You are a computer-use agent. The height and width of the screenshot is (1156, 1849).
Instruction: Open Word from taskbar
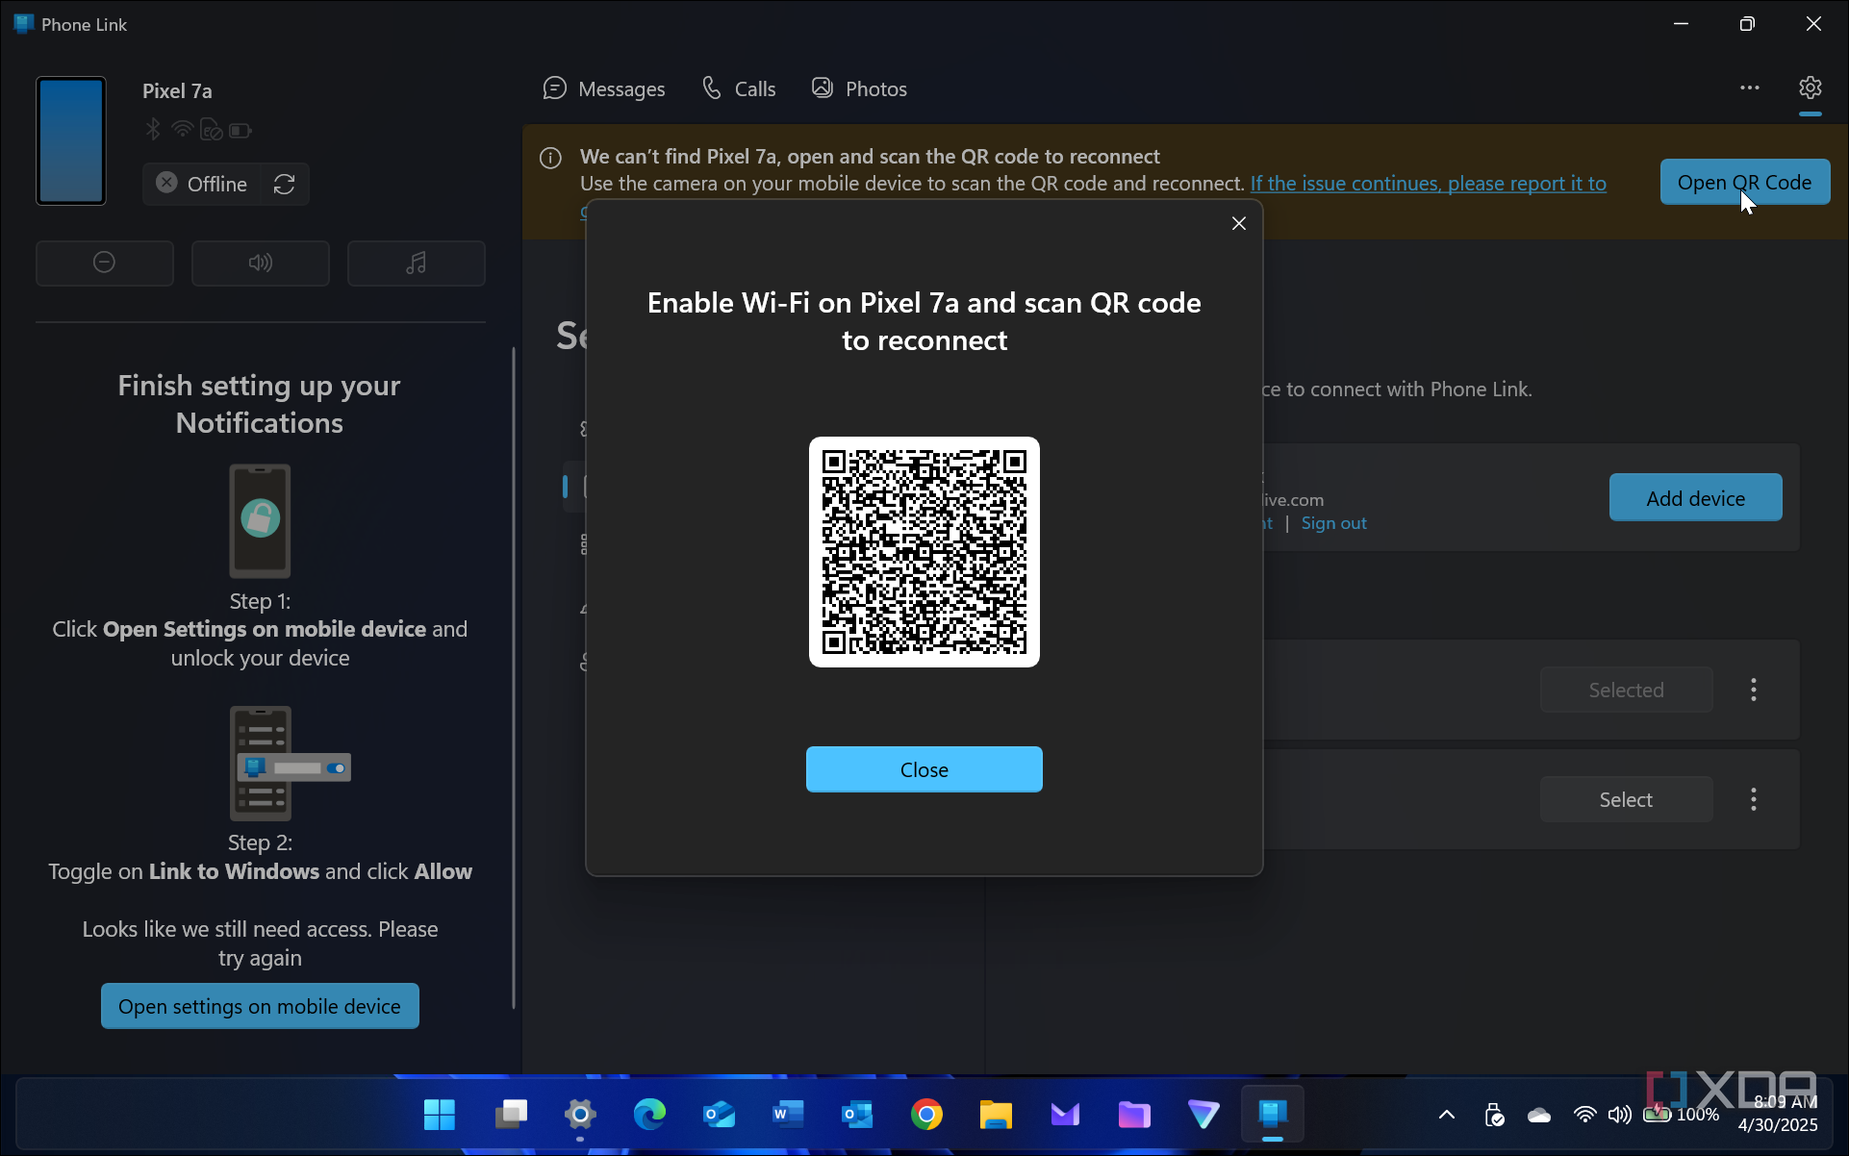[x=788, y=1115]
